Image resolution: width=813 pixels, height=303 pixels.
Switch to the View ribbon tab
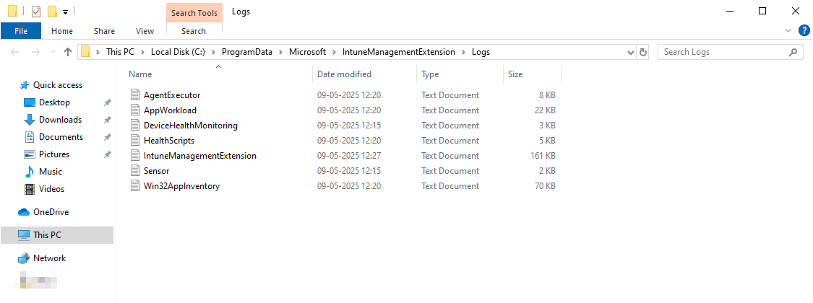(x=145, y=31)
